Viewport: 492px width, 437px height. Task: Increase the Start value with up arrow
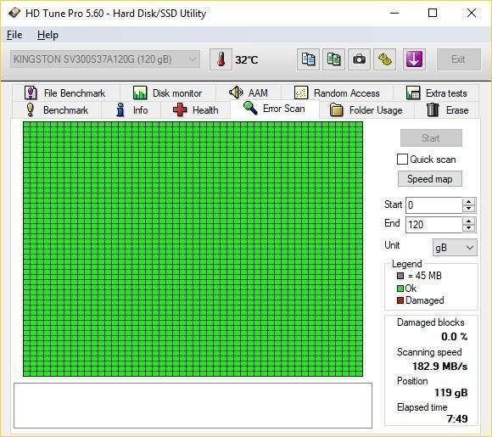468,202
